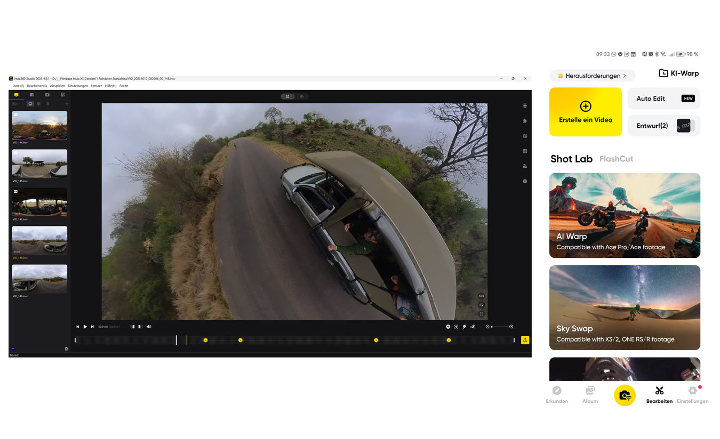
Task: Open the stitching icon above info in sidebar
Action: click(x=525, y=166)
